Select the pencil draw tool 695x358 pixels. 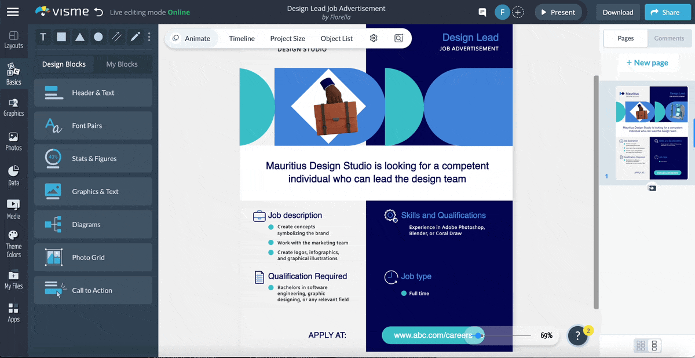135,37
